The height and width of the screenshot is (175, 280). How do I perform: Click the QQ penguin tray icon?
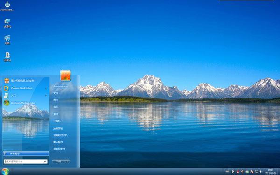(x=238, y=171)
